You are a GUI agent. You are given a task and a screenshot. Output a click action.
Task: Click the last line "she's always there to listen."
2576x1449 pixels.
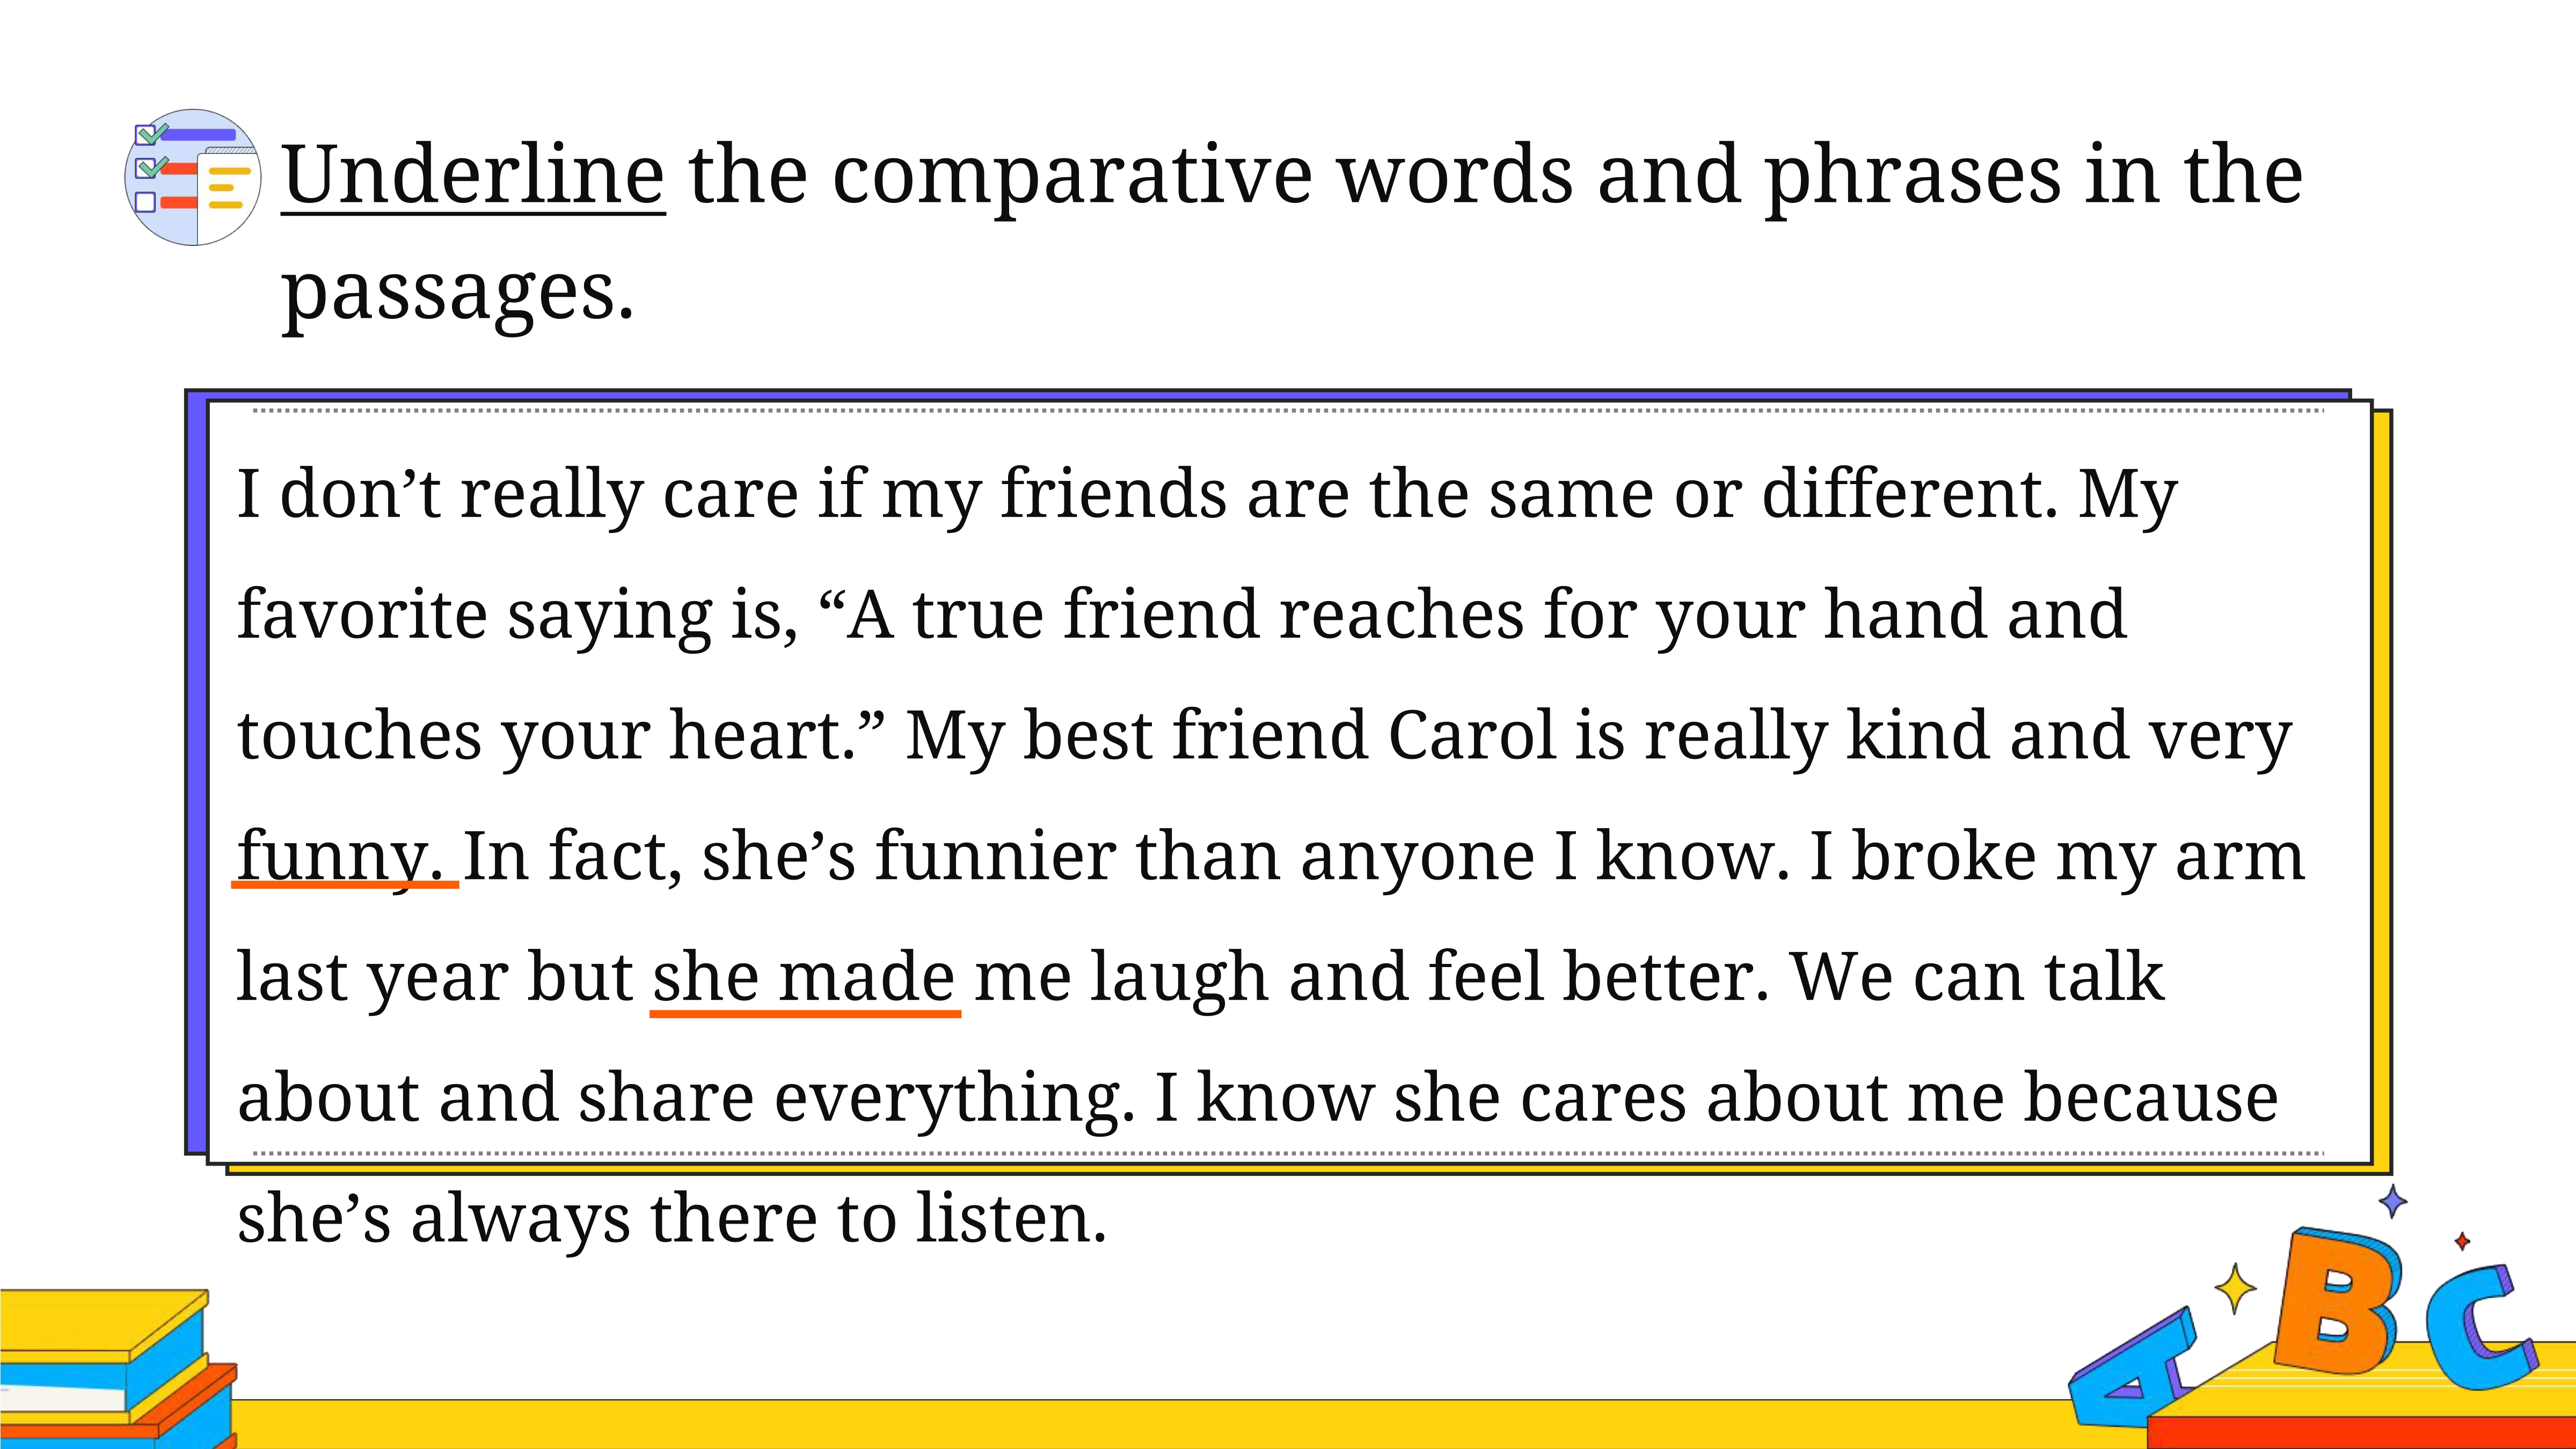click(x=672, y=1219)
